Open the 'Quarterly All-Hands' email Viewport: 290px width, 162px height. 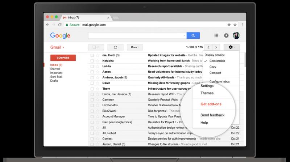coord(161,77)
